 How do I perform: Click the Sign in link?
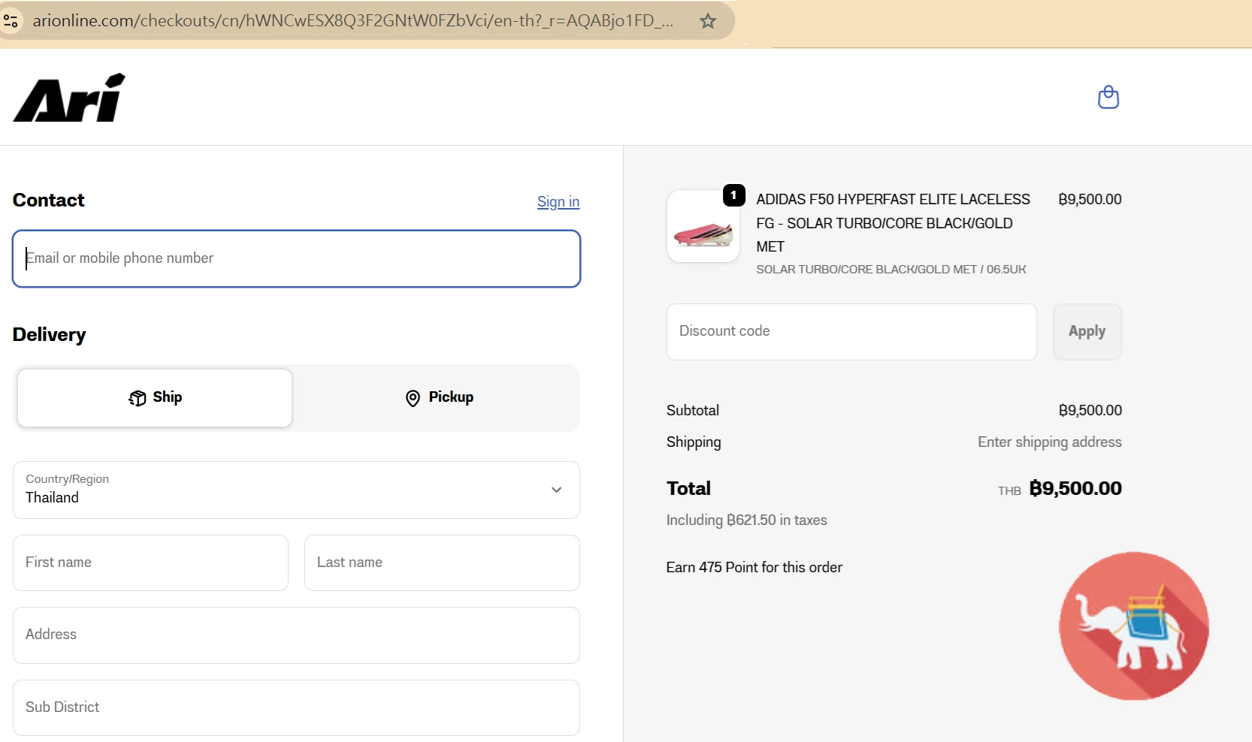click(558, 201)
